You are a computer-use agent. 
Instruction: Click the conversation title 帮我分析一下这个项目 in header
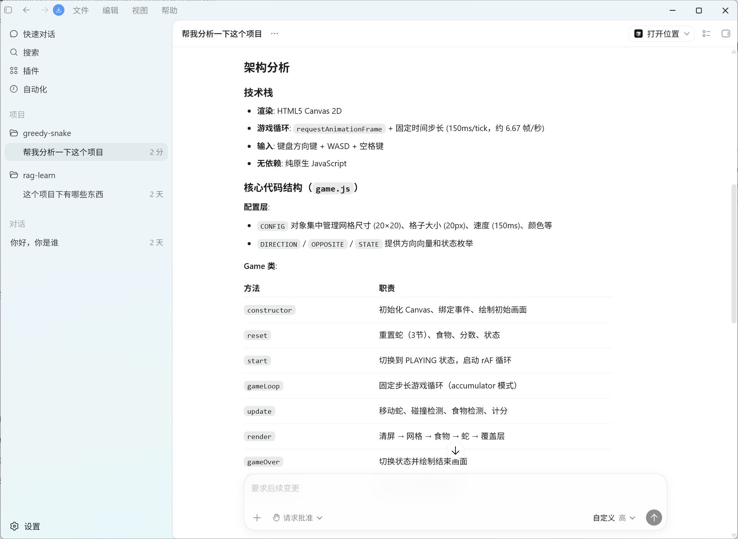[222, 34]
